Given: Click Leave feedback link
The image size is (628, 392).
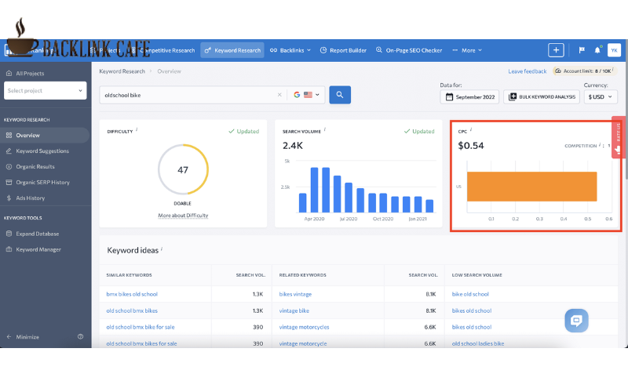Looking at the screenshot, I should point(527,71).
